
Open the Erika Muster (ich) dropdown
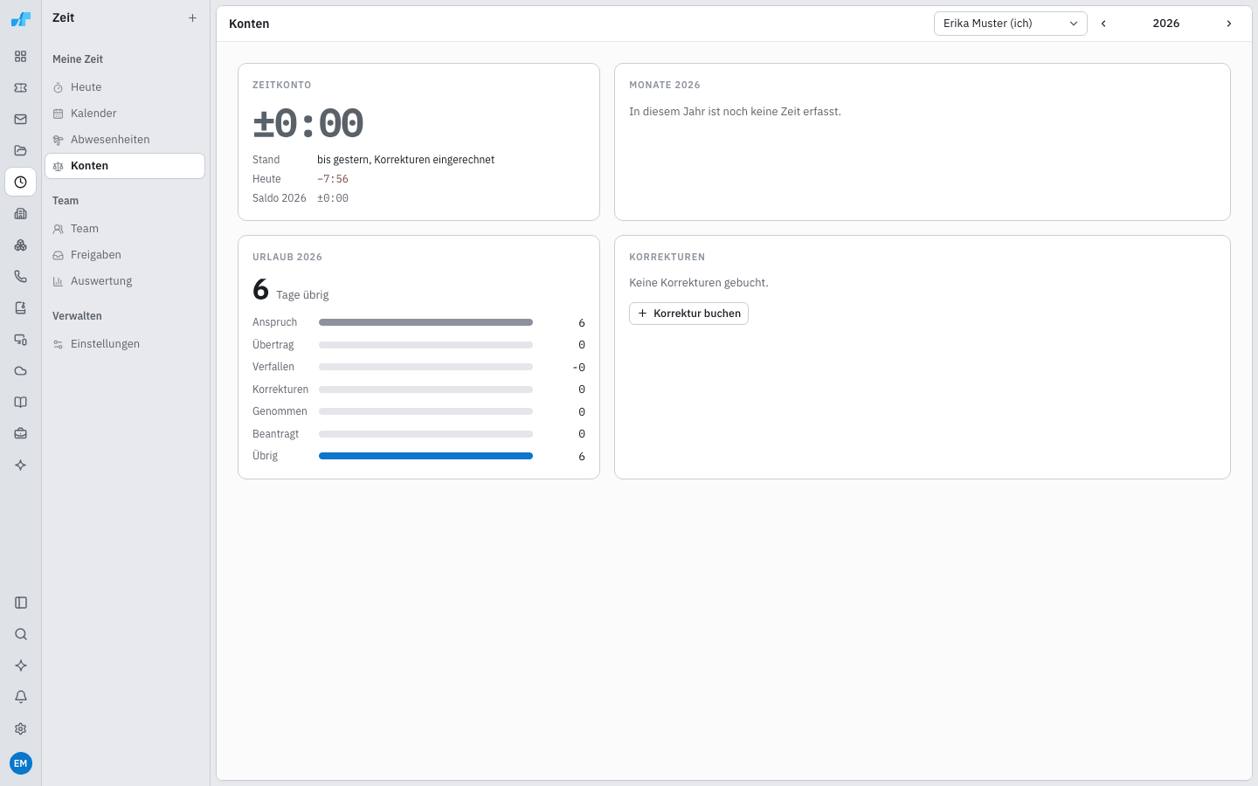point(1011,24)
